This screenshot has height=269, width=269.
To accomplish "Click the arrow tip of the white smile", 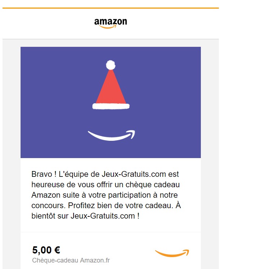I will pyautogui.click(x=132, y=134).
